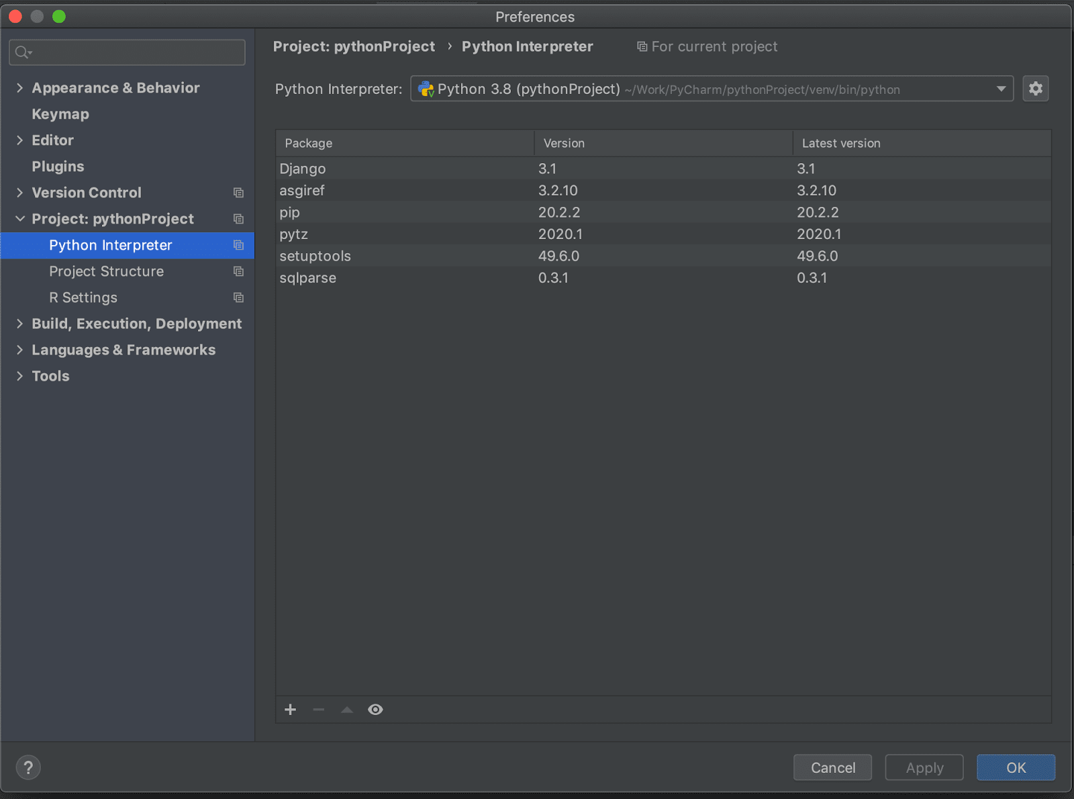Viewport: 1074px width, 799px height.
Task: Open the Python Interpreter dropdown
Action: click(712, 89)
